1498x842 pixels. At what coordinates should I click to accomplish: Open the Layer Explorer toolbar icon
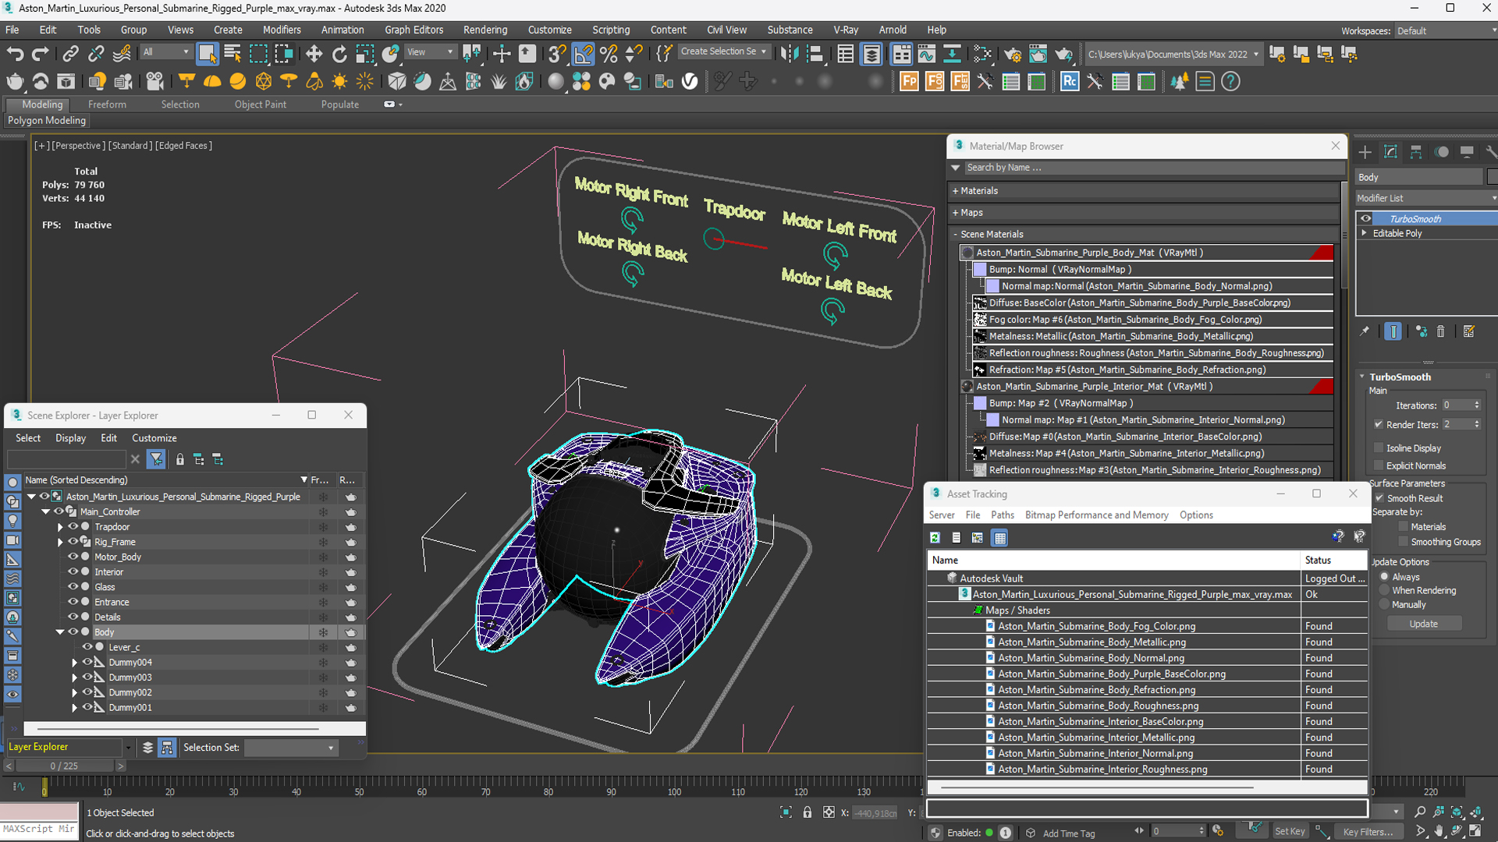pos(871,54)
